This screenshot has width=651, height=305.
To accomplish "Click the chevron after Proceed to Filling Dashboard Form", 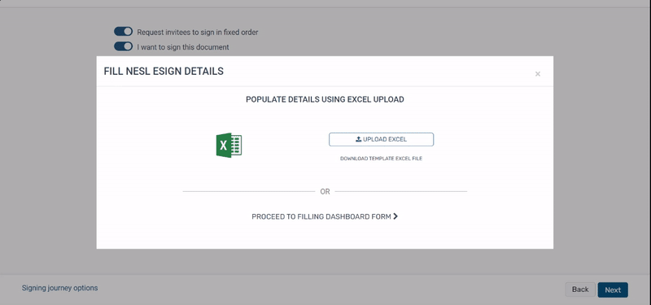I will pyautogui.click(x=395, y=216).
